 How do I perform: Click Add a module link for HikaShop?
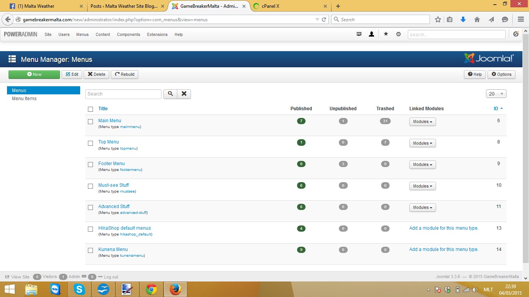(x=444, y=228)
